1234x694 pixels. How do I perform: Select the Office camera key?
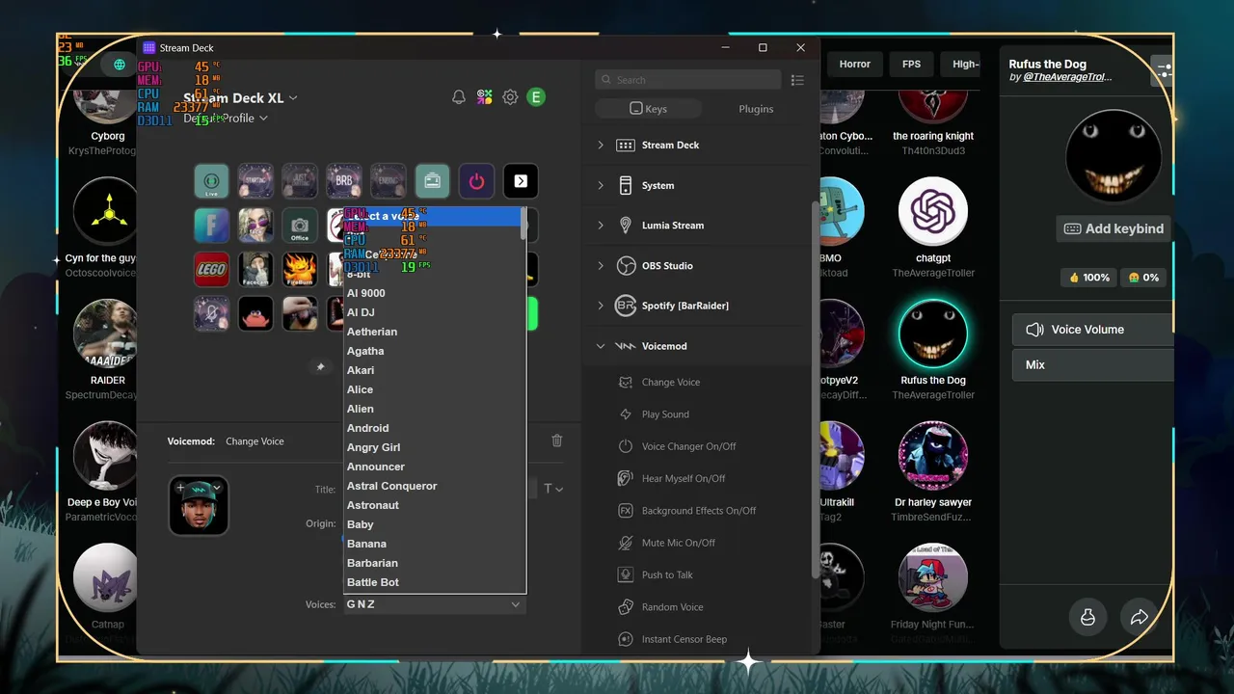(x=300, y=225)
